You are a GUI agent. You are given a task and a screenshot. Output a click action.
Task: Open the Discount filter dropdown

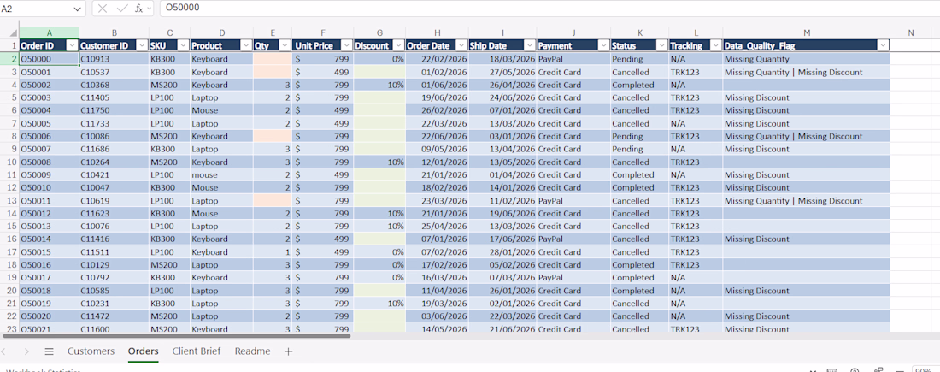pyautogui.click(x=398, y=45)
